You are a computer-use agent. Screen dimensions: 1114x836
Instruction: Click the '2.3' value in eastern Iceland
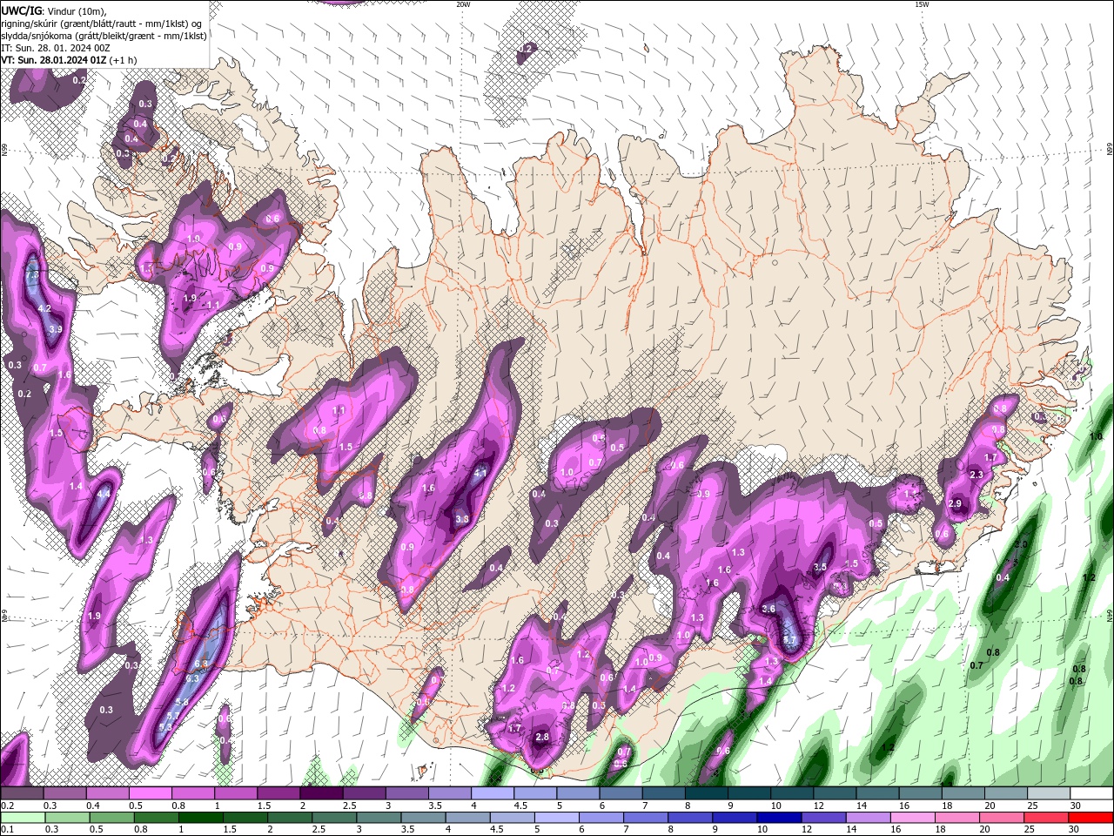976,475
